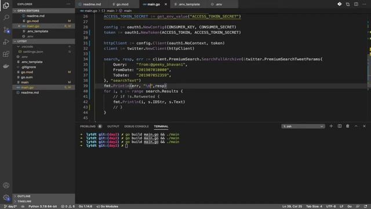
Task: Kill terminal with trash icon
Action: click(x=348, y=126)
